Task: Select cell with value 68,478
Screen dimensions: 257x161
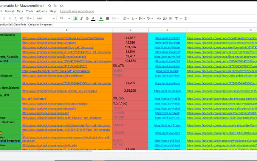Action: coord(130,66)
